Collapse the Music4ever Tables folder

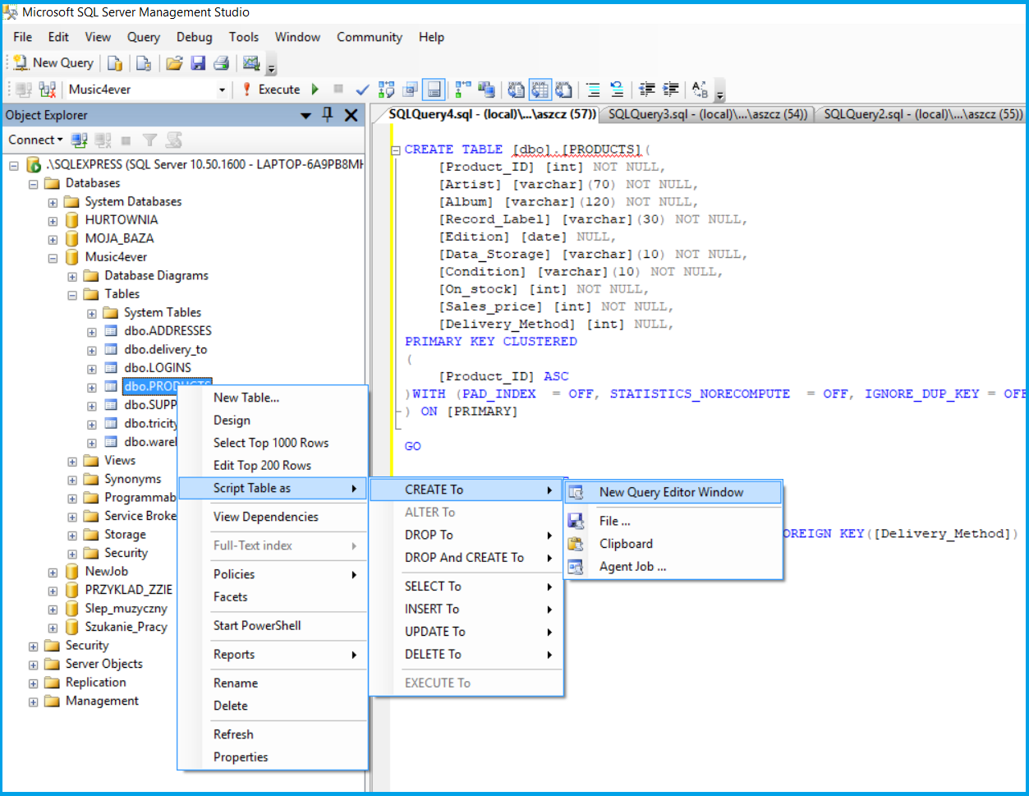72,294
